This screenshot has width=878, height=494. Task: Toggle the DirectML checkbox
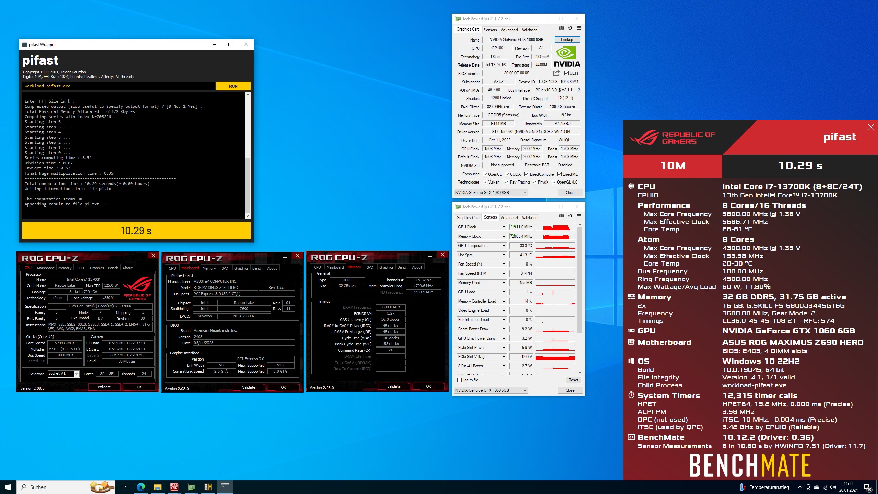point(559,174)
